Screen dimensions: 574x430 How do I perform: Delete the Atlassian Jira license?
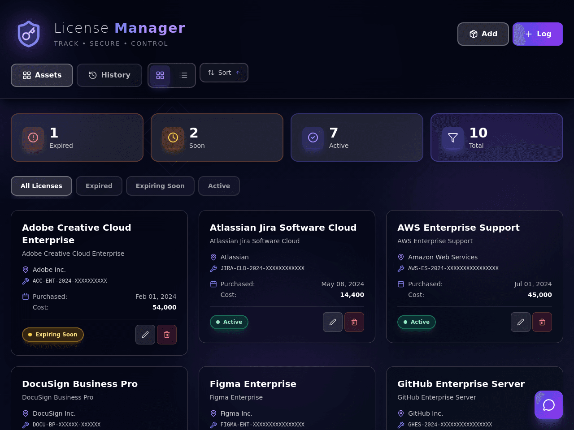[x=354, y=322]
